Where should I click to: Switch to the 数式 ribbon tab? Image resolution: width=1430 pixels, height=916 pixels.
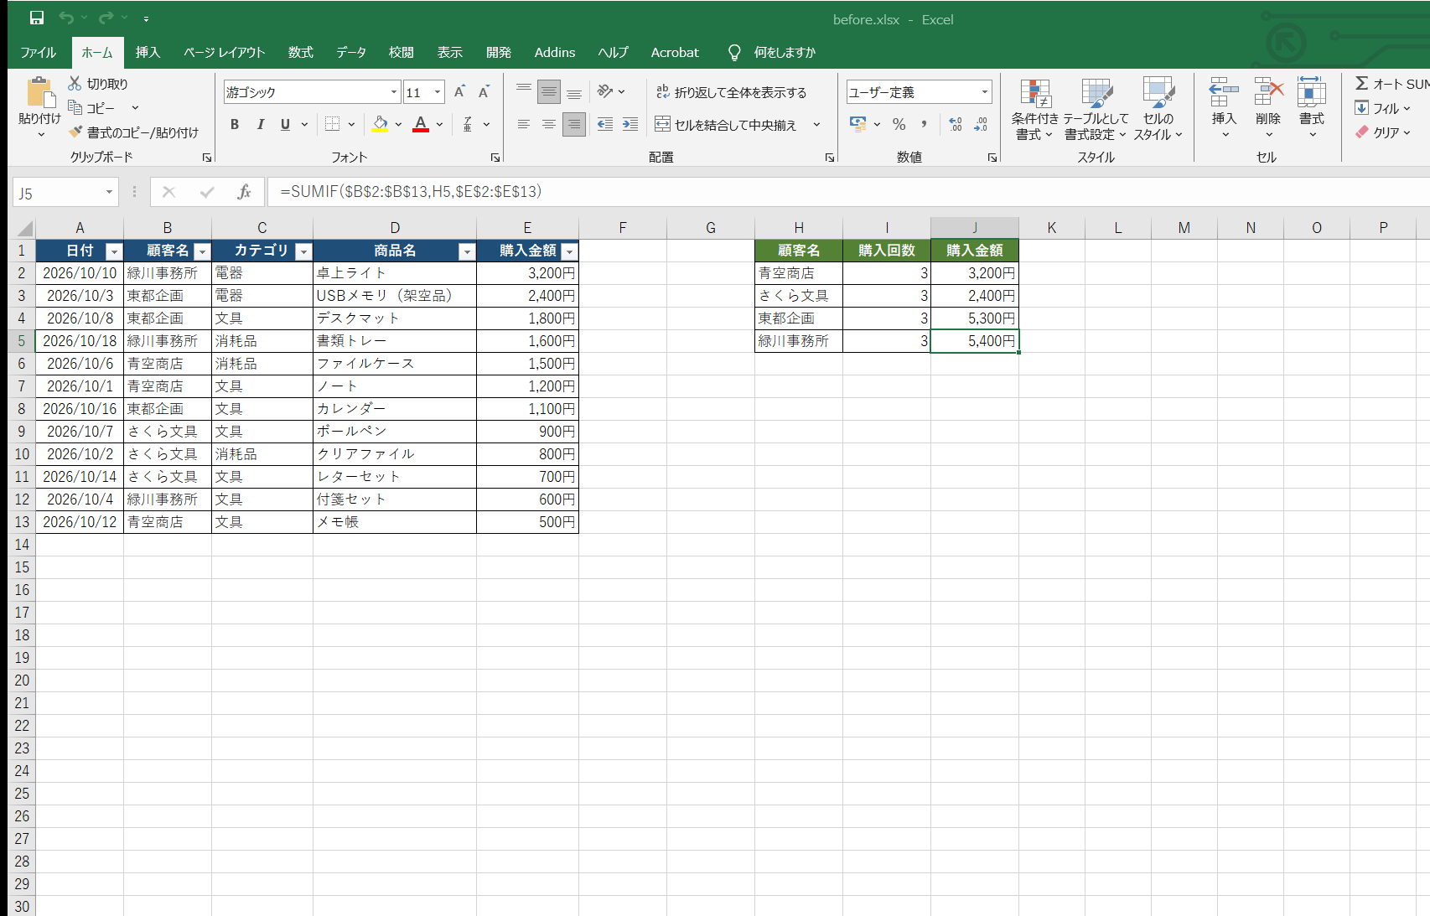[x=300, y=52]
